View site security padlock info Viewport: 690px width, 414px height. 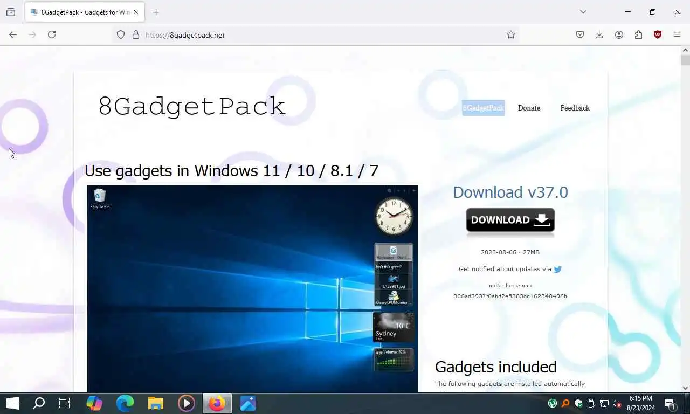136,34
